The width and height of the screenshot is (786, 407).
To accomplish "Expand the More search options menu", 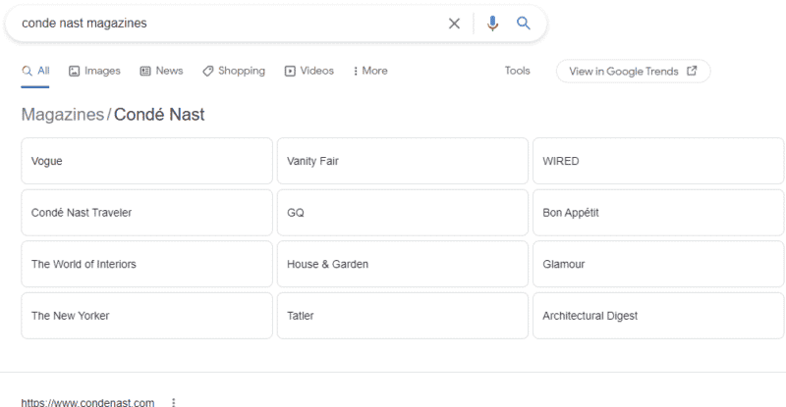I will tap(369, 71).
